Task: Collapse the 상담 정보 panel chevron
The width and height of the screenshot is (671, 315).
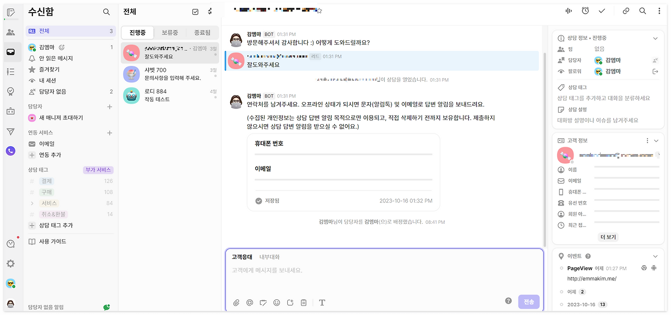Action: click(x=655, y=38)
